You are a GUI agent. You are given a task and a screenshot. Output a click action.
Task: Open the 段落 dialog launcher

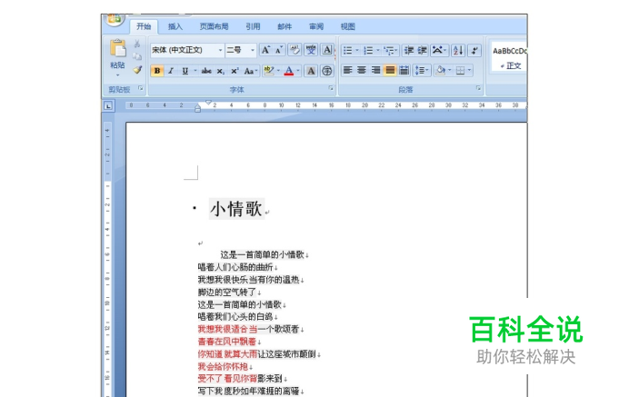coord(478,88)
